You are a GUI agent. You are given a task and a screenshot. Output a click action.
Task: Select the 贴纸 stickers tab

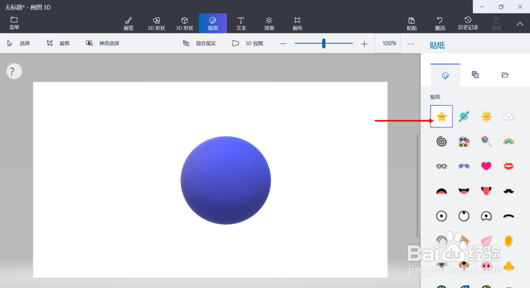click(x=213, y=23)
